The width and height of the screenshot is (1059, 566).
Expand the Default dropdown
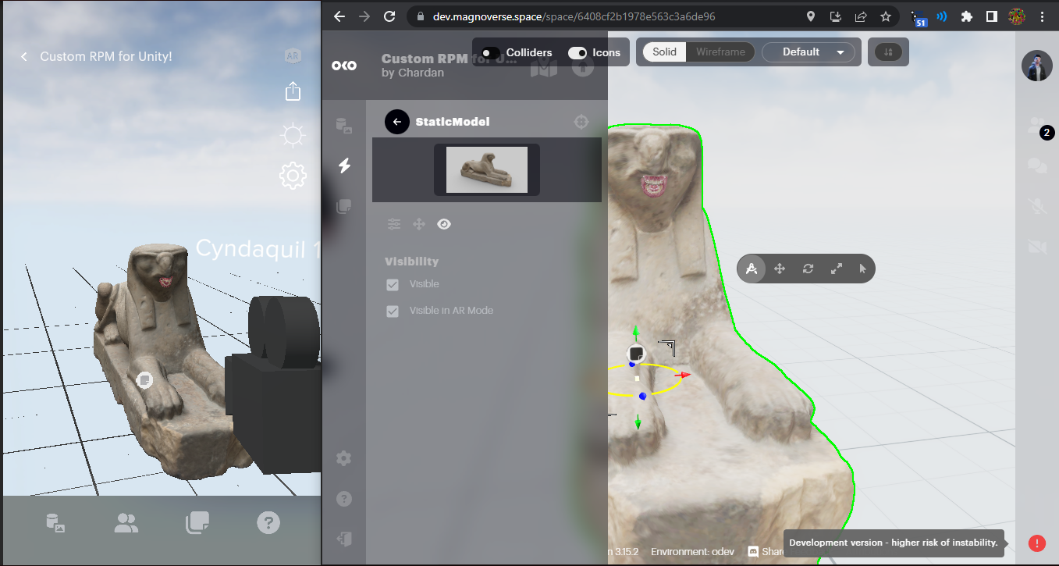(808, 52)
